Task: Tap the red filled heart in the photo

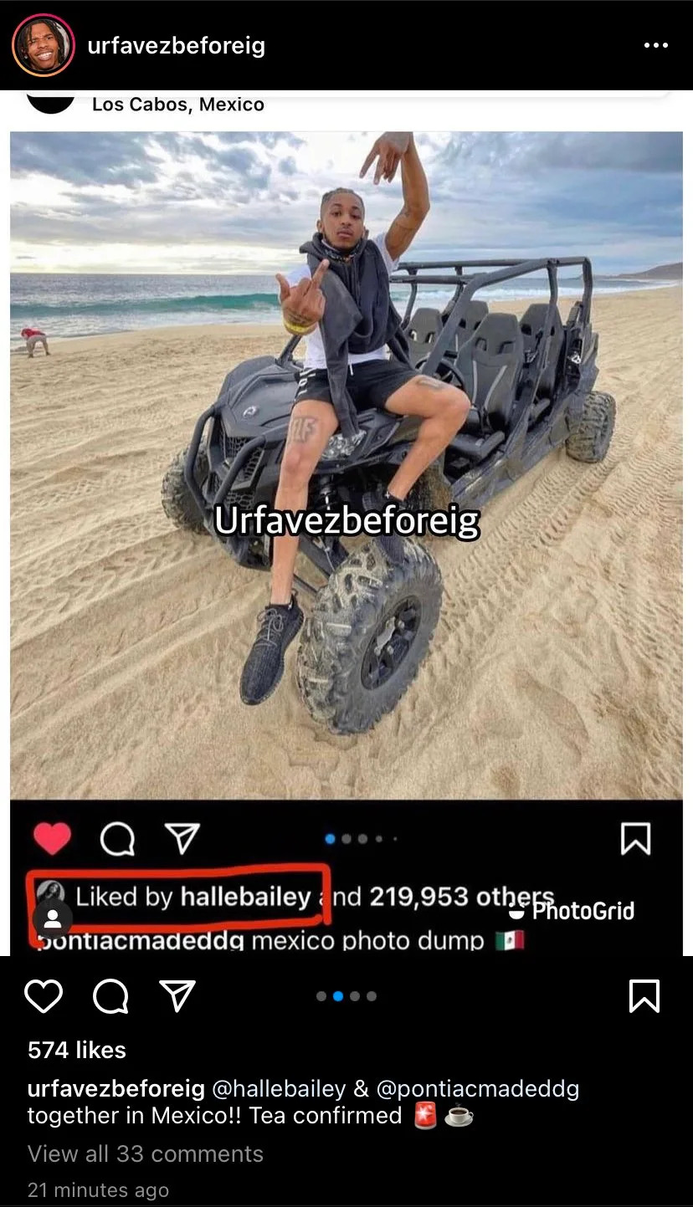Action: point(52,838)
